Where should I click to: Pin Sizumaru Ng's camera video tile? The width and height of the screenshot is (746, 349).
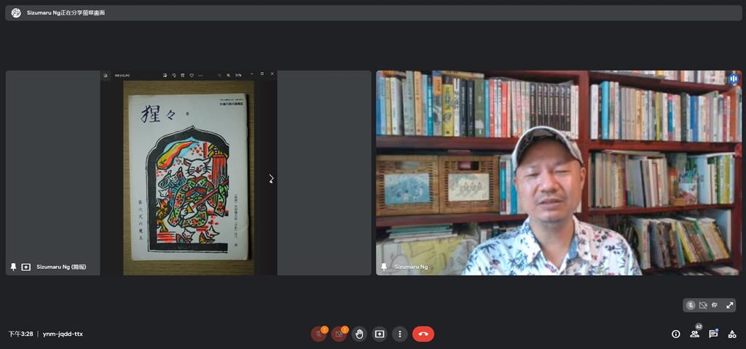coord(384,267)
